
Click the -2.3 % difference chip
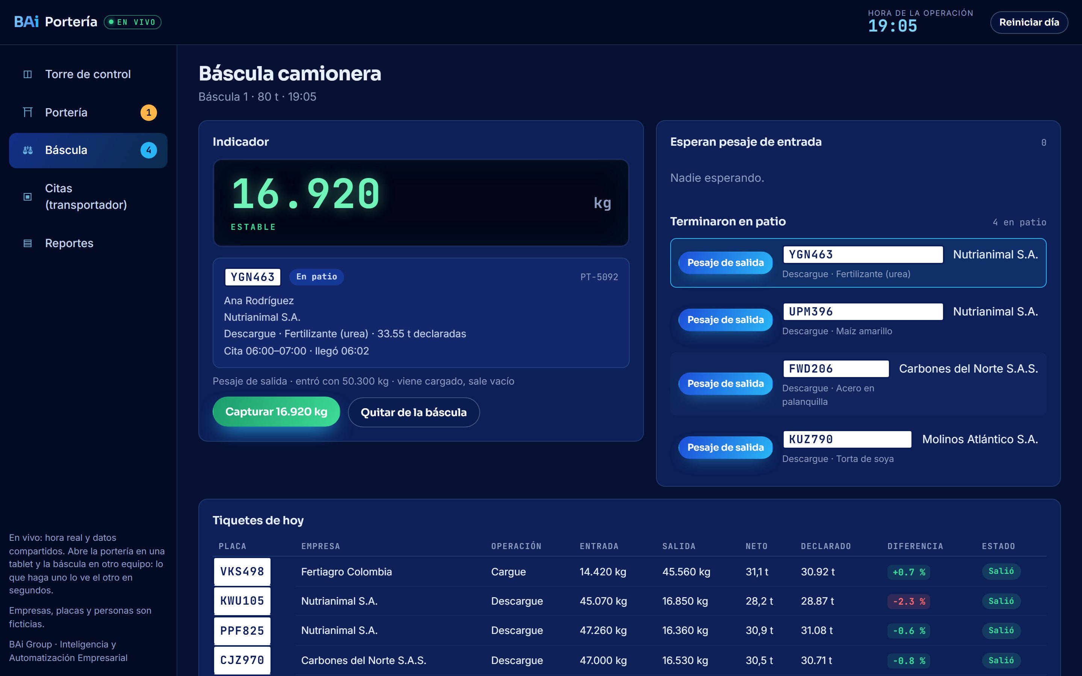click(x=909, y=602)
